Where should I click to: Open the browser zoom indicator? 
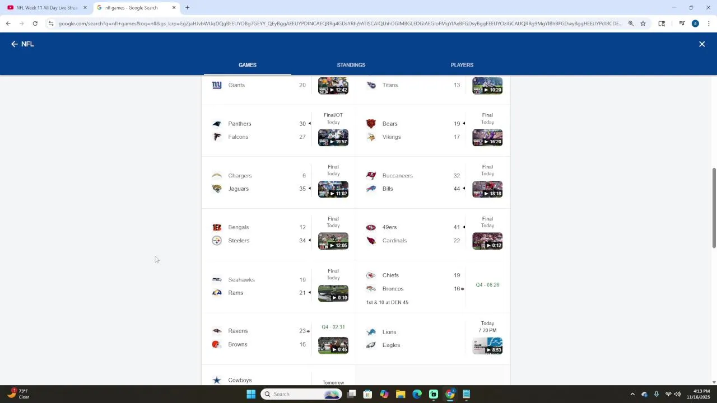631,24
